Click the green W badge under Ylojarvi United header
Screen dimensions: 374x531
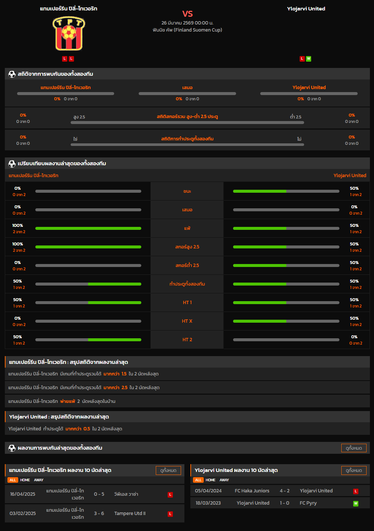tap(309, 59)
